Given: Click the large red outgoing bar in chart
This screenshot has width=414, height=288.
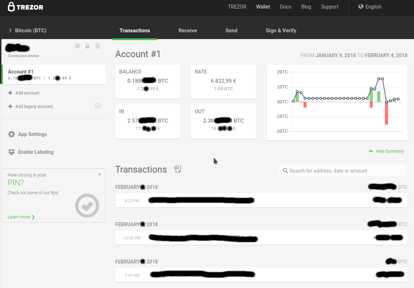Looking at the screenshot, I should click(387, 113).
